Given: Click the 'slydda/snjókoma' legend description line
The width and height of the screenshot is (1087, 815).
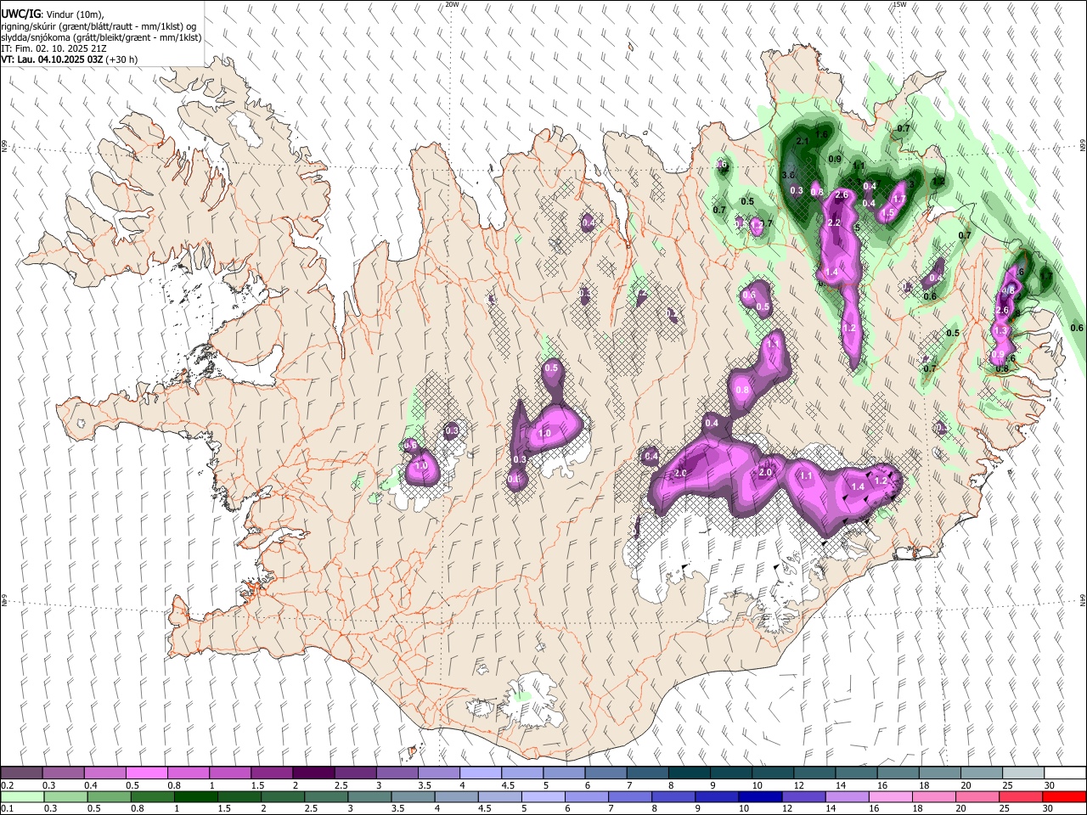Looking at the screenshot, I should point(101,37).
